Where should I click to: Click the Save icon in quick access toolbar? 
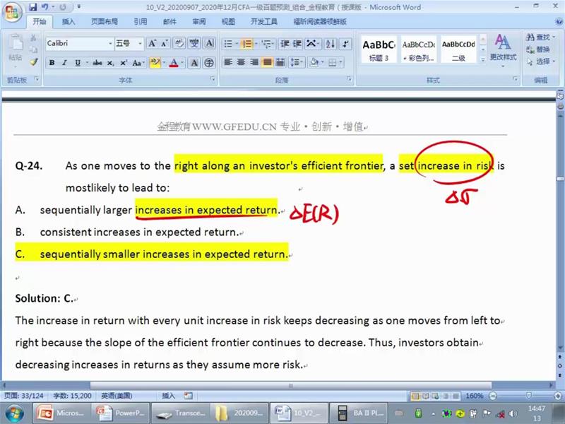point(32,7)
